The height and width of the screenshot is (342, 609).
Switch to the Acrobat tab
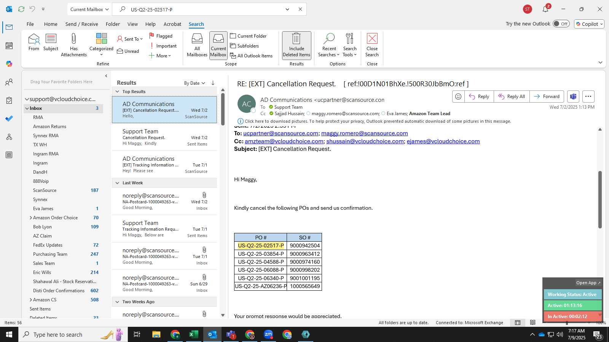point(172,24)
